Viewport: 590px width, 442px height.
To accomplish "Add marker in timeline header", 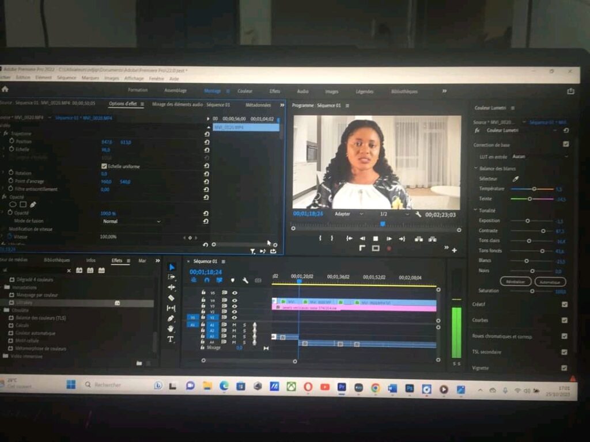I will coord(233,280).
